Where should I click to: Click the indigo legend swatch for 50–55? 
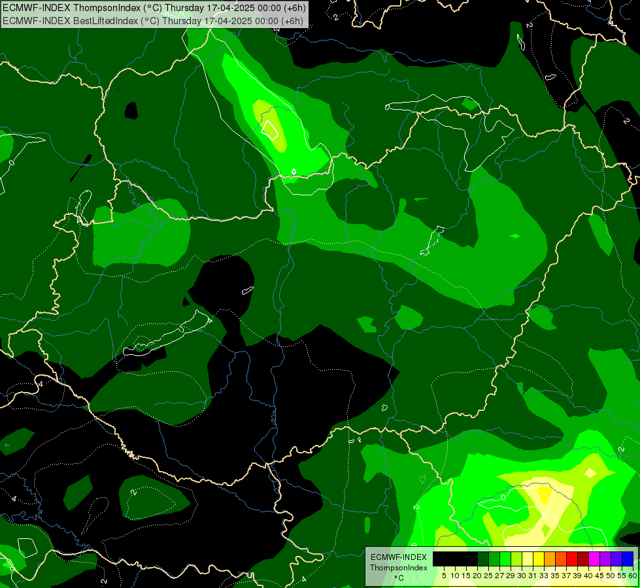(x=616, y=559)
